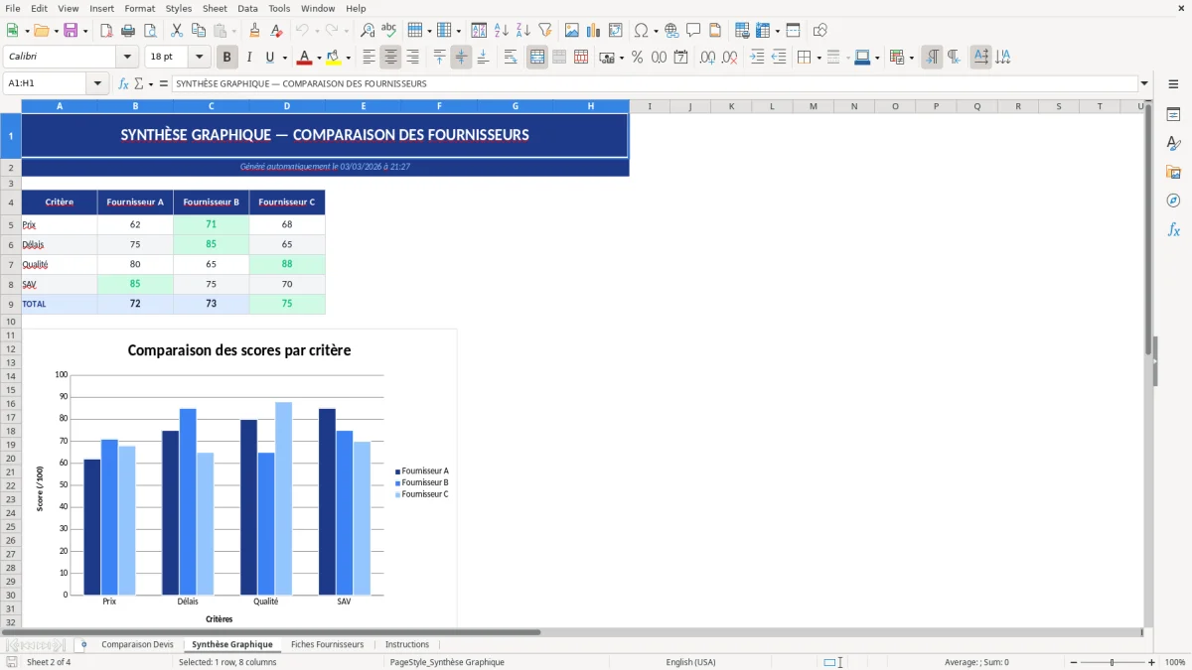Switch to the Fiches Fournisseurs sheet tab
The height and width of the screenshot is (670, 1192).
point(327,644)
